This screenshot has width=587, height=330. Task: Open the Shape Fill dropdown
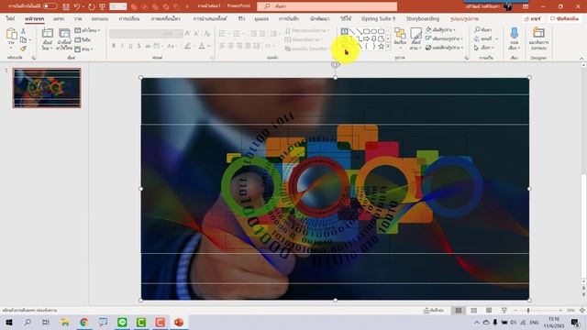click(x=441, y=29)
